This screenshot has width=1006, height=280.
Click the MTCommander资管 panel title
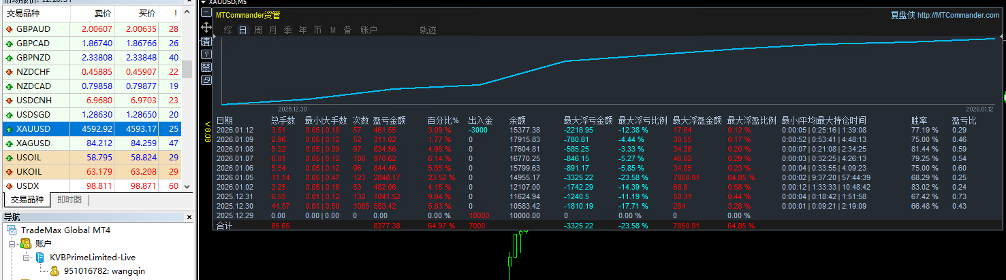click(x=247, y=15)
